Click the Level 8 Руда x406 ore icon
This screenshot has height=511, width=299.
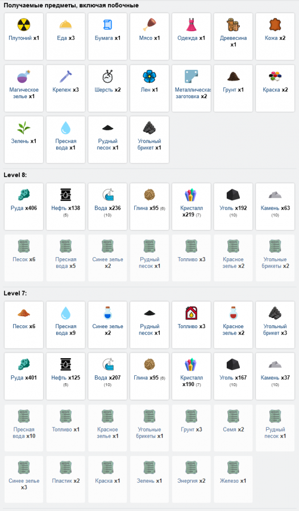(24, 195)
